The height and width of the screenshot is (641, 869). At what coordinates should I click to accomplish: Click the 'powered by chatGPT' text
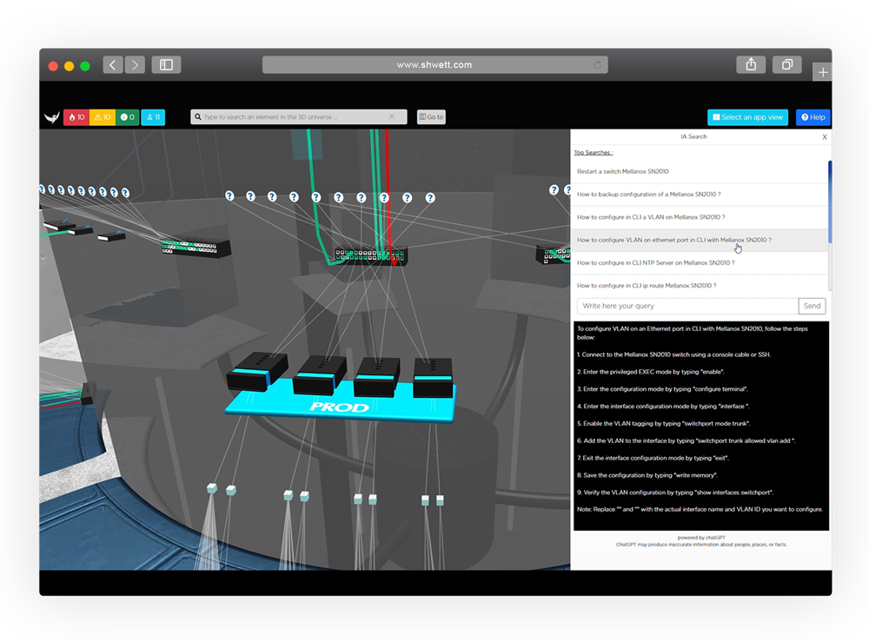point(701,538)
